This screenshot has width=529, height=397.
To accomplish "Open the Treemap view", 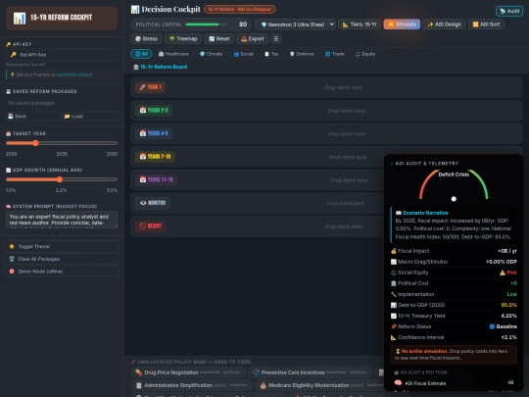I will tap(183, 39).
